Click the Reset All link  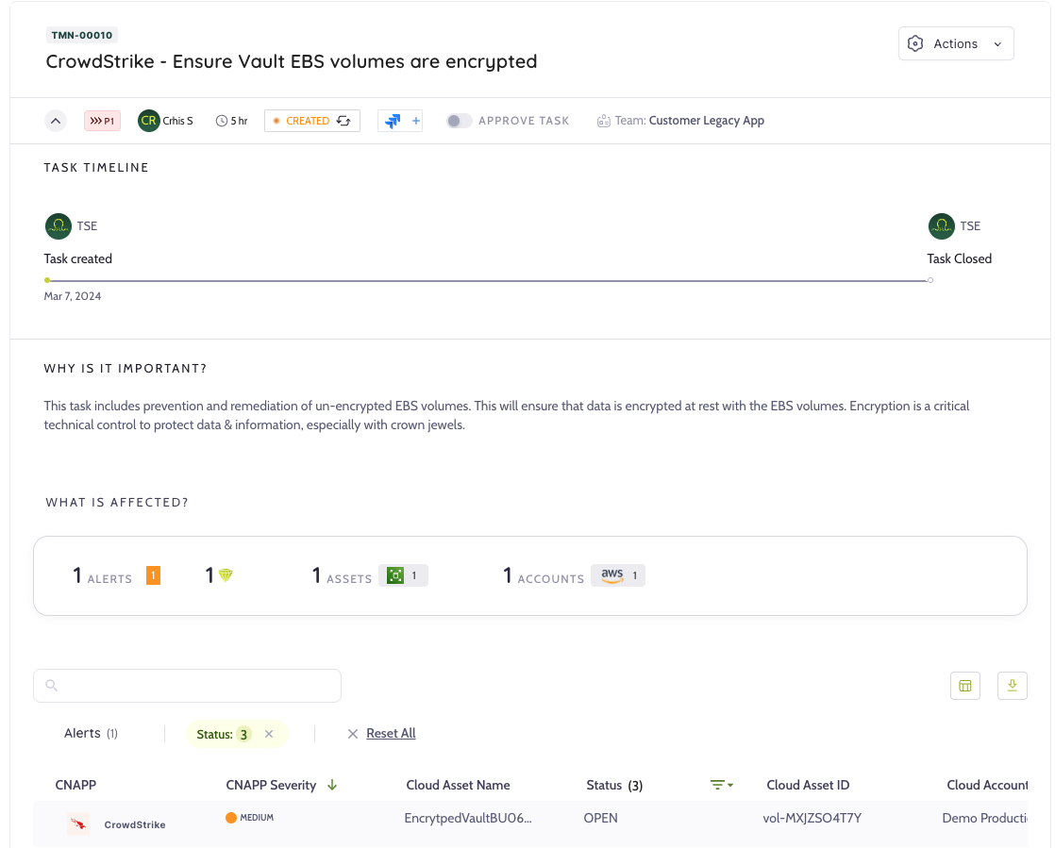click(391, 734)
